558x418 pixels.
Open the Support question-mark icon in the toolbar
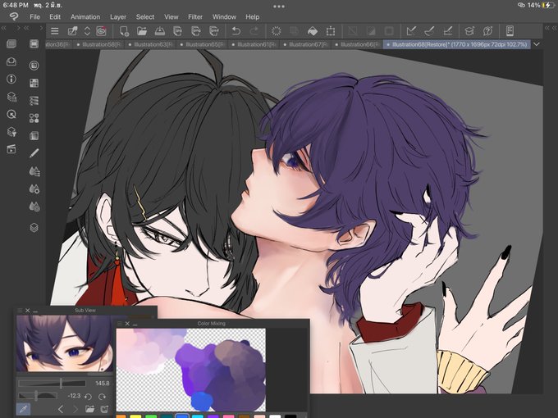pyautogui.click(x=487, y=31)
